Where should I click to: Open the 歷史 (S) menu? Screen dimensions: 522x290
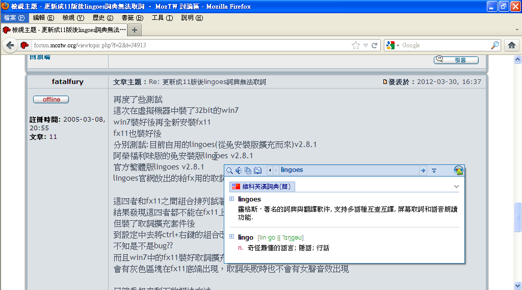pyautogui.click(x=103, y=18)
